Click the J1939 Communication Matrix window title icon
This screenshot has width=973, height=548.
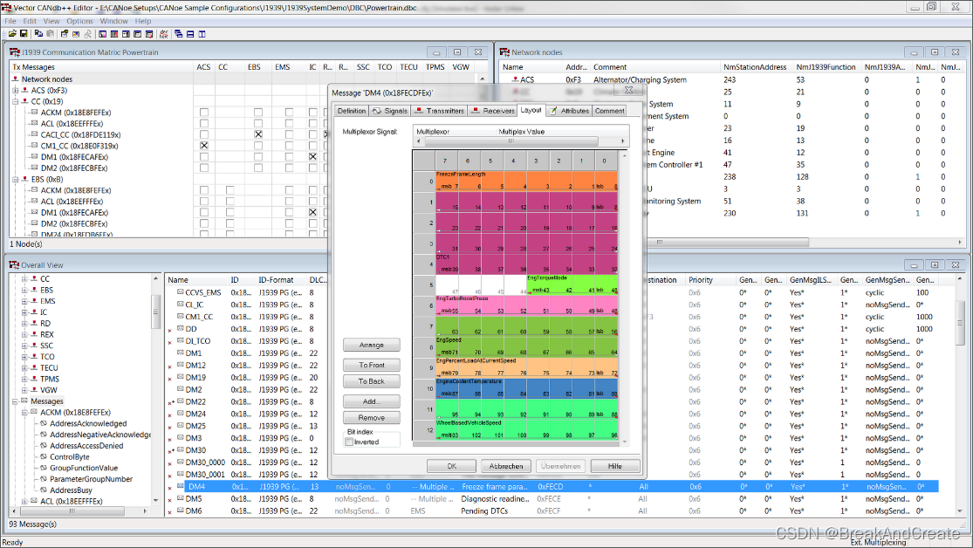(x=15, y=52)
